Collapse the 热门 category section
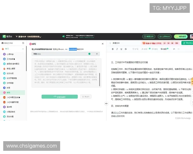This screenshot has width=193, height=154. point(23,49)
